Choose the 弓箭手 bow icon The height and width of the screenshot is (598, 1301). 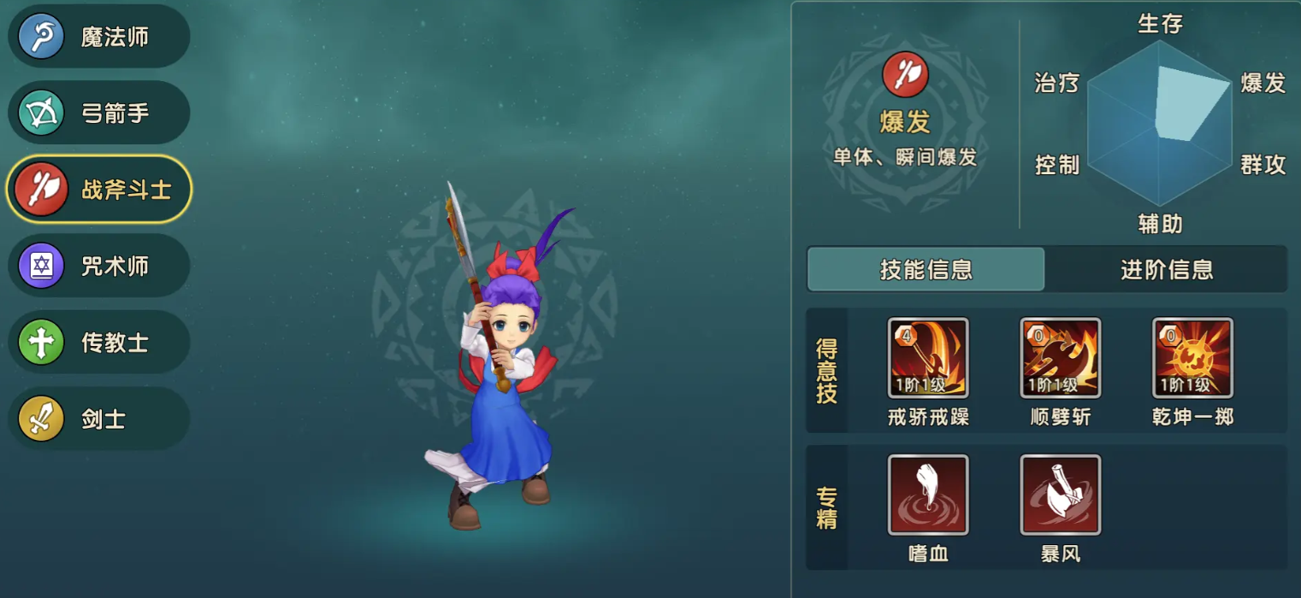click(x=41, y=113)
